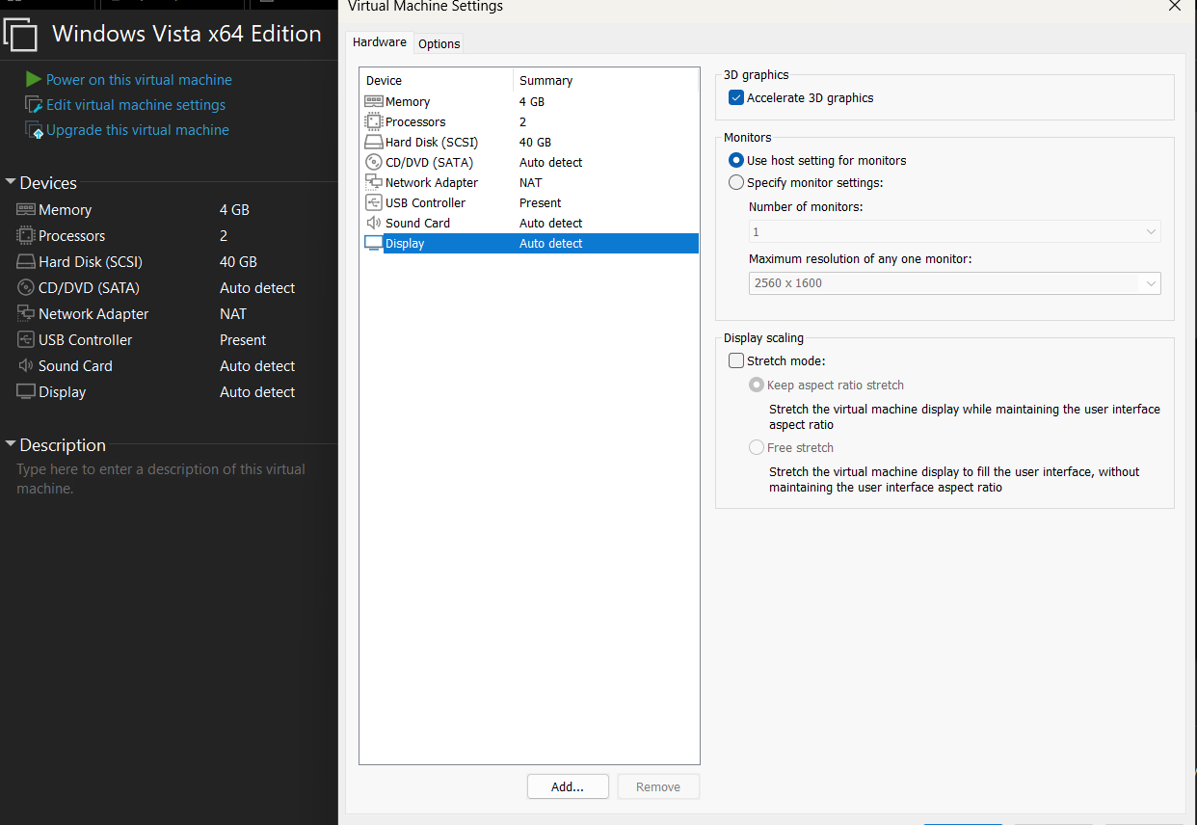Viewport: 1197px width, 825px height.
Task: Select the Free stretch radio option
Action: coord(757,447)
